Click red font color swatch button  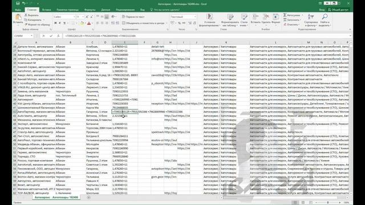89,23
